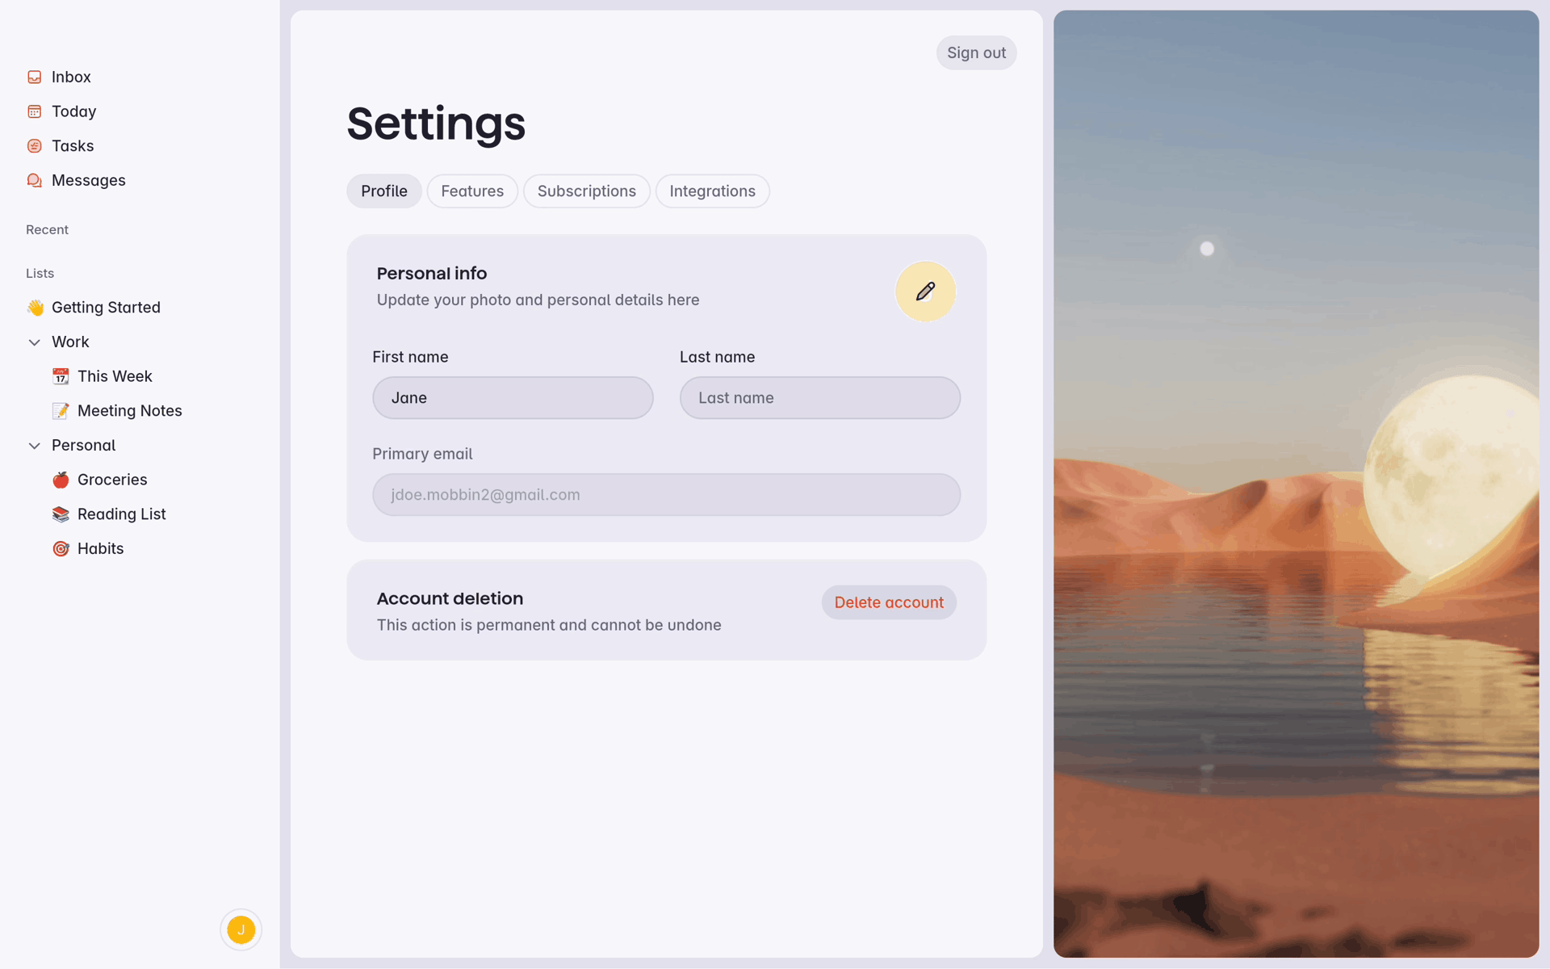Switch to the Profile tab
This screenshot has width=1550, height=969.
(x=384, y=191)
